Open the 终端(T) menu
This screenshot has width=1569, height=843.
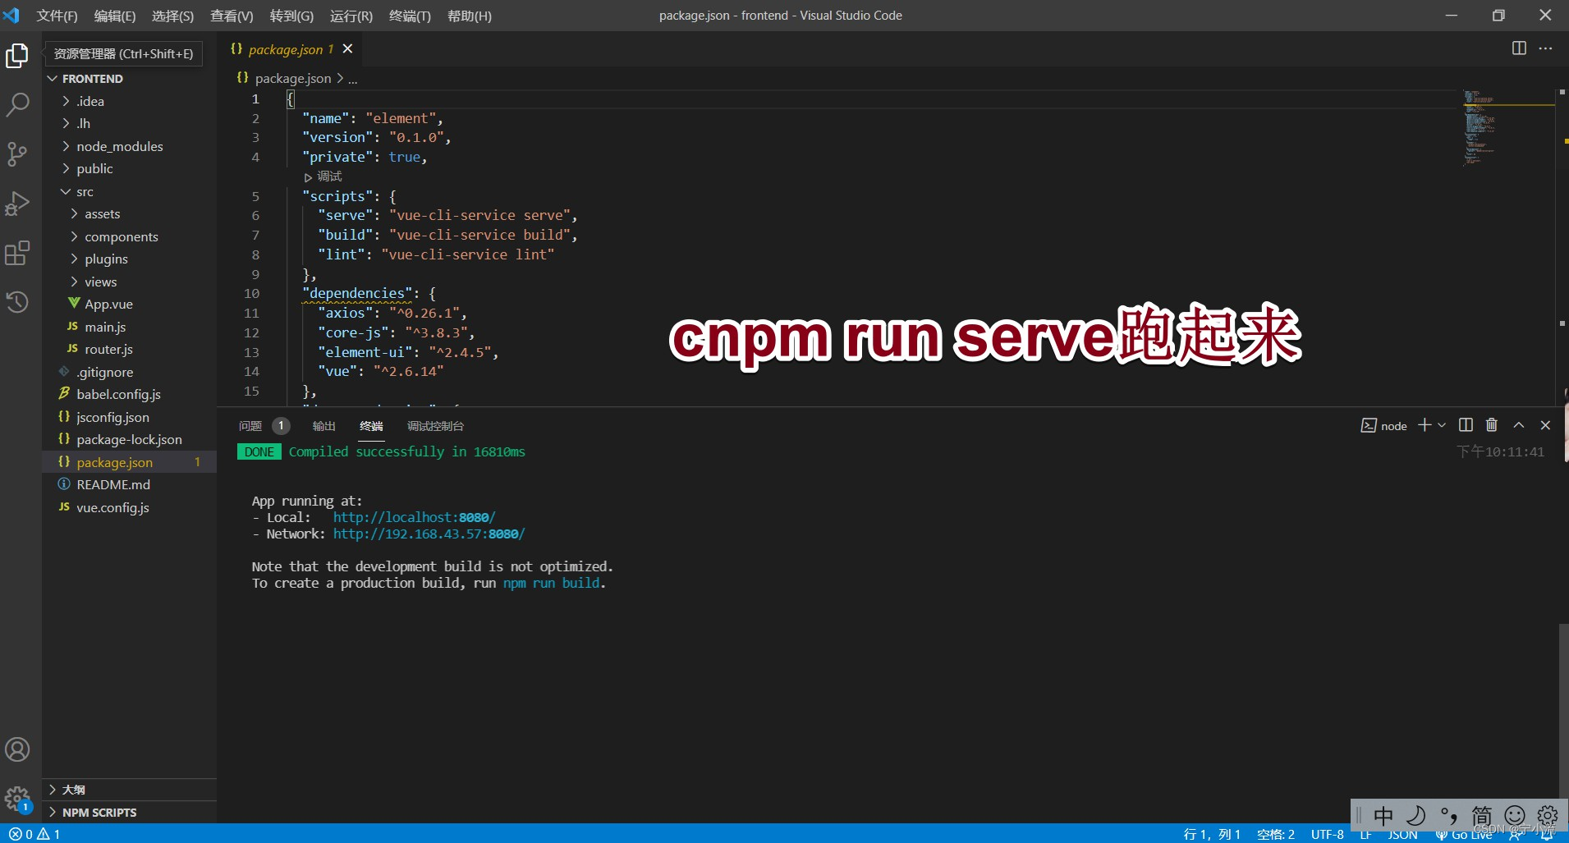tap(410, 16)
